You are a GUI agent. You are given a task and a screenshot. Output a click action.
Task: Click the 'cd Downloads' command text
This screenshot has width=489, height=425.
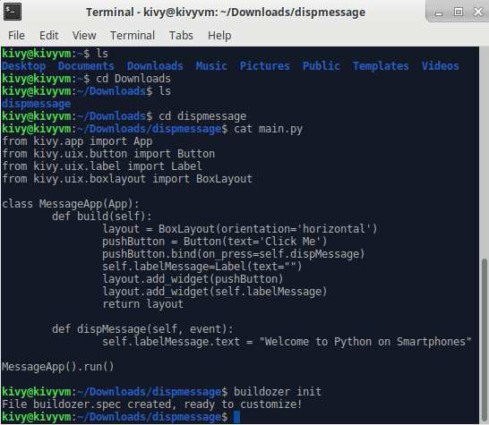[133, 79]
